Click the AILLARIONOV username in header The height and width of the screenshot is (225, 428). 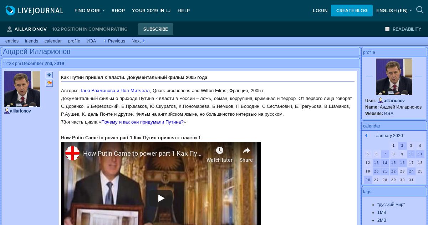coord(31,29)
